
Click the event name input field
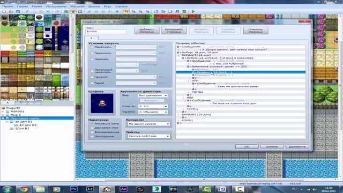[106, 32]
